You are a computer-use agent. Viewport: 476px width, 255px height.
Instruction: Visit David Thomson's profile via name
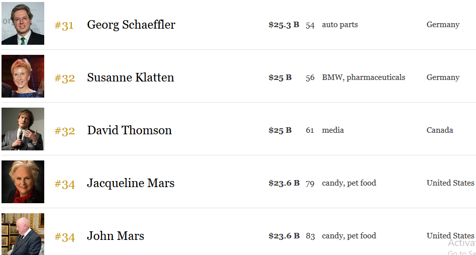click(x=130, y=130)
